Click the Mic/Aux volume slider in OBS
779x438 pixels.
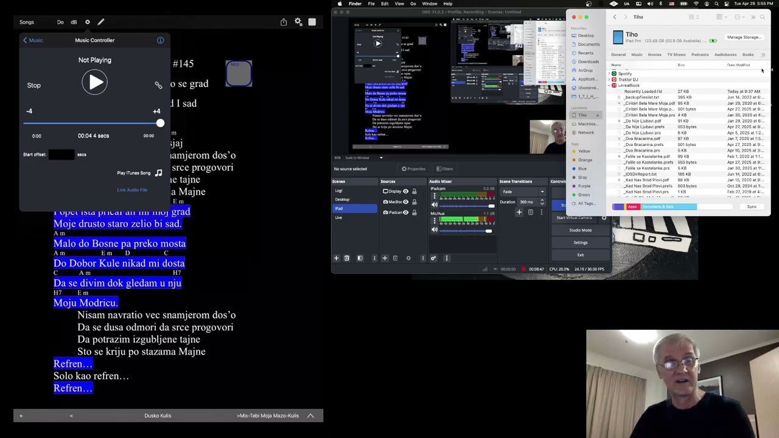coord(466,231)
